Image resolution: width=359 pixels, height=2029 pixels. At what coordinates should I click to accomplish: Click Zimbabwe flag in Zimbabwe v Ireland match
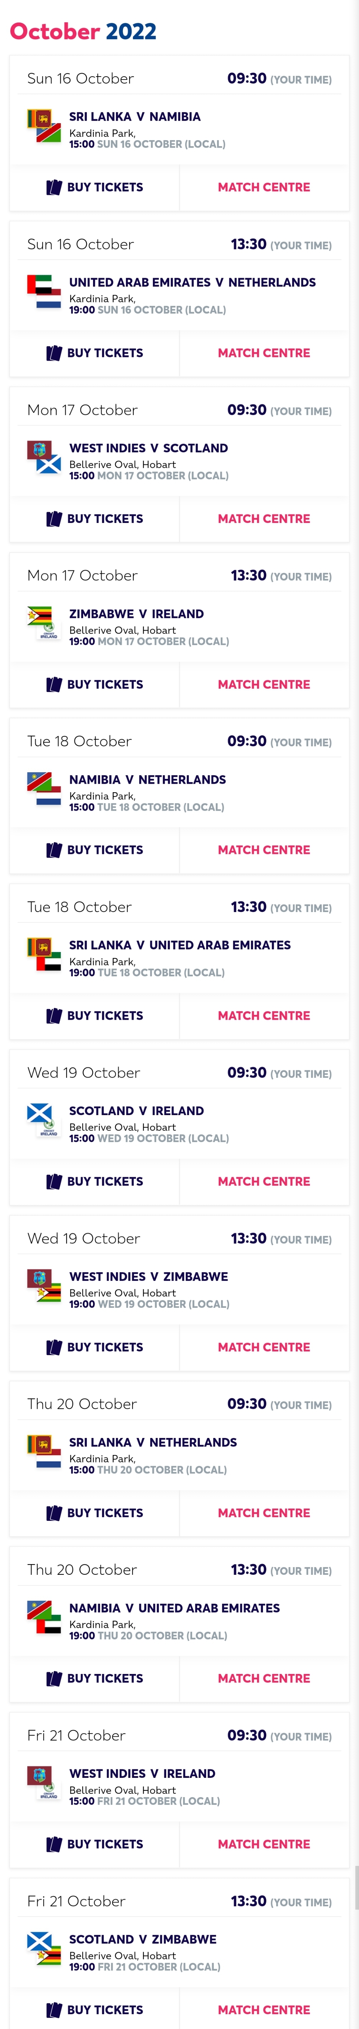tap(40, 616)
